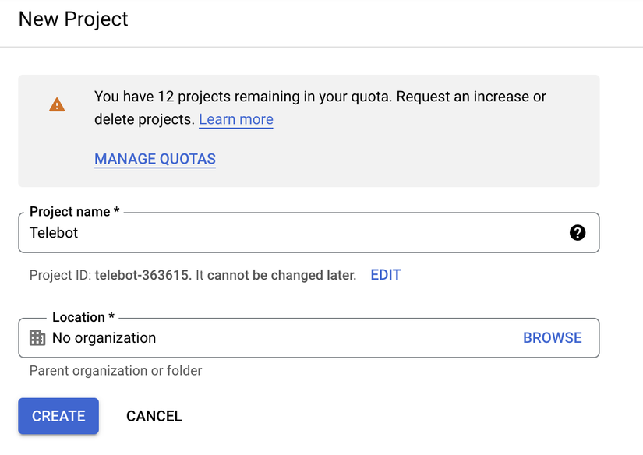This screenshot has height=455, width=643.
Task: Select the 'No organization' location field
Action: [104, 337]
